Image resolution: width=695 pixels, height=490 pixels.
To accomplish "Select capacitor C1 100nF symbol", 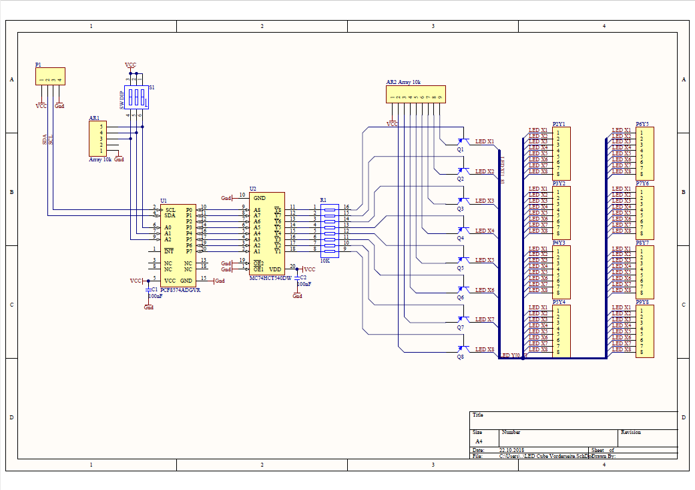I will coord(148,290).
